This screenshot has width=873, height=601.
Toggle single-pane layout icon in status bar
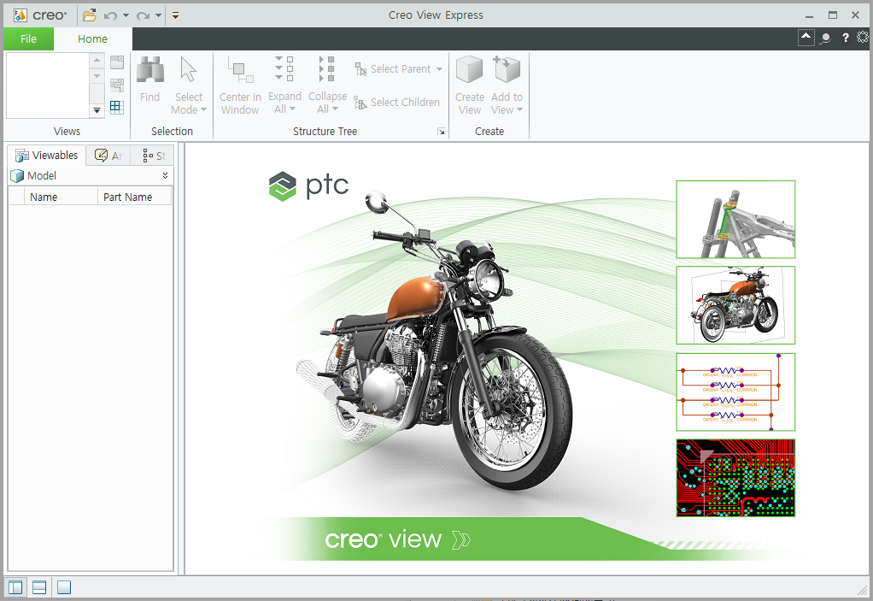64,587
